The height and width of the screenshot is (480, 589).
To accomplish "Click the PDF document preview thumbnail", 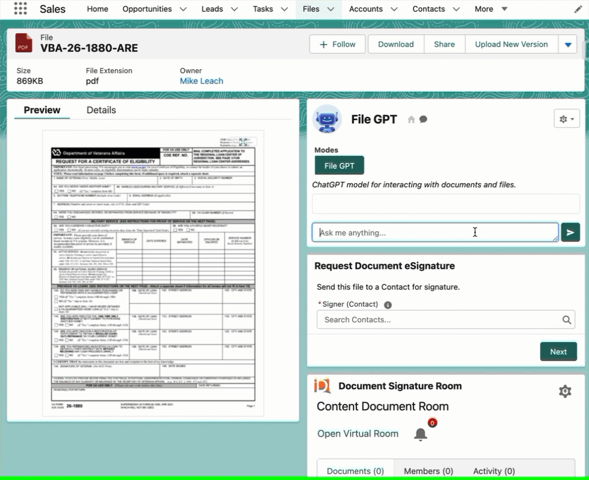I will (153, 273).
